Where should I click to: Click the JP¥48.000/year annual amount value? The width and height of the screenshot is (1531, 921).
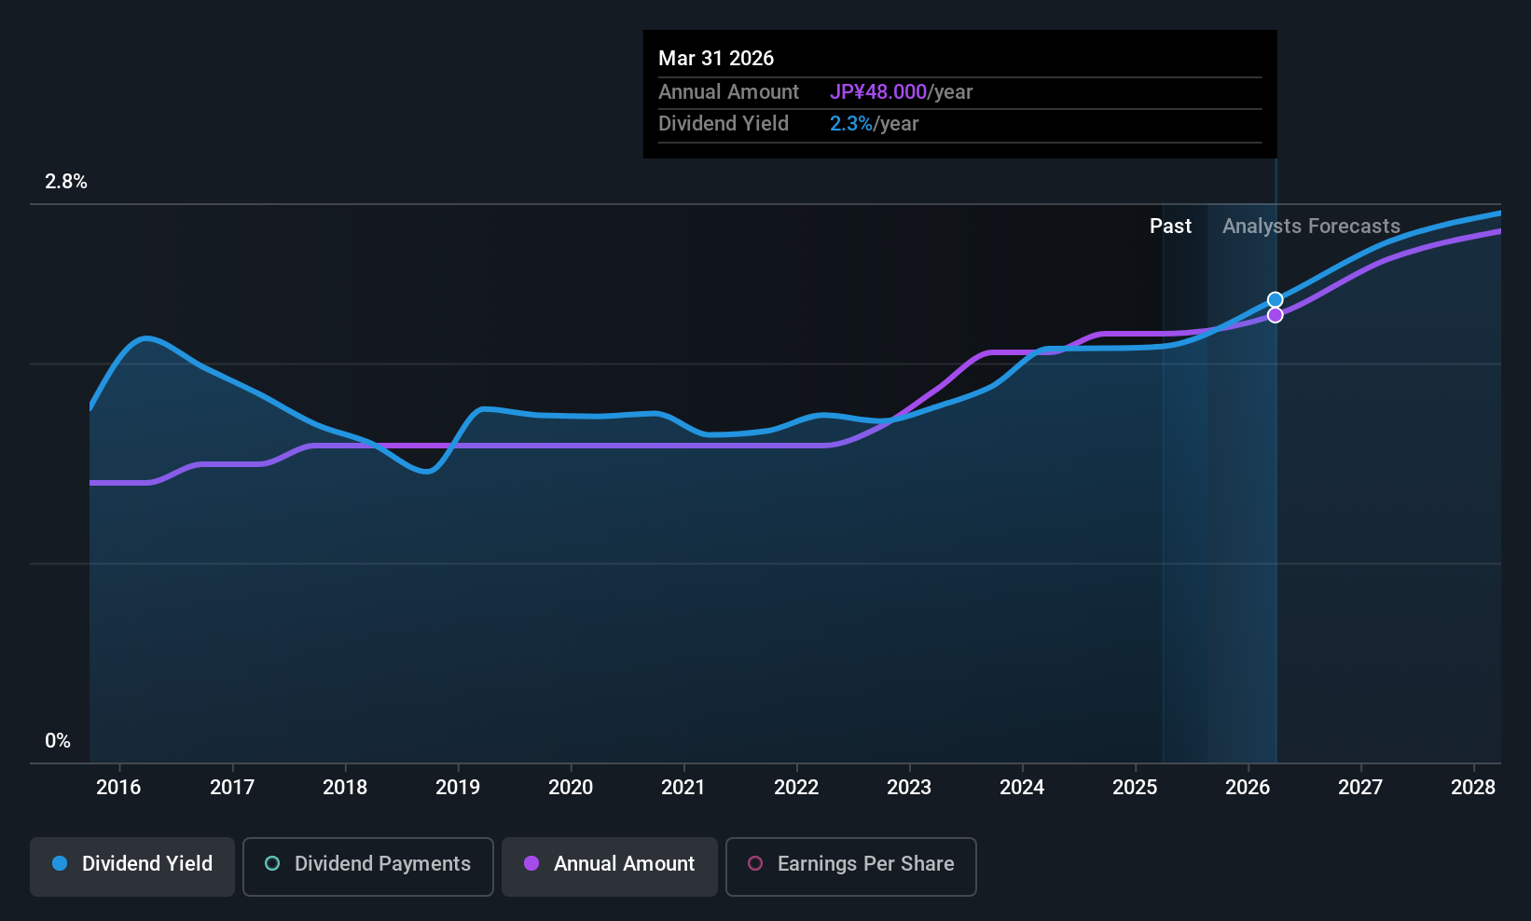coord(901,92)
